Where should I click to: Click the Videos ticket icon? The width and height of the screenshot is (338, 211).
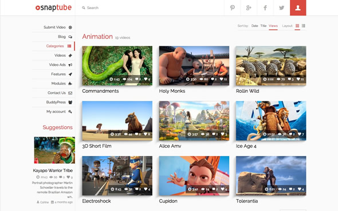pos(70,55)
